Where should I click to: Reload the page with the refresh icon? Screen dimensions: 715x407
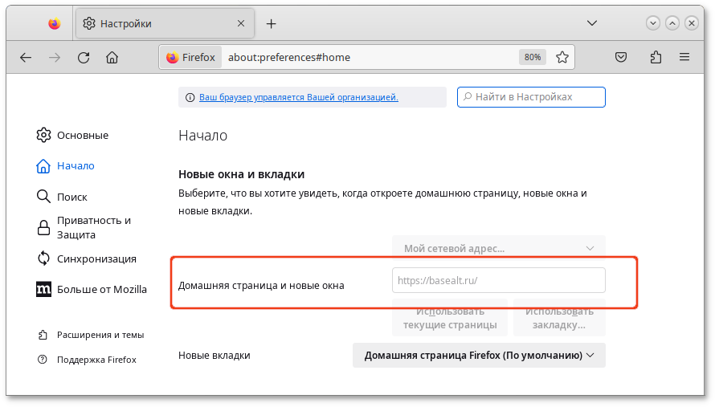coord(84,58)
